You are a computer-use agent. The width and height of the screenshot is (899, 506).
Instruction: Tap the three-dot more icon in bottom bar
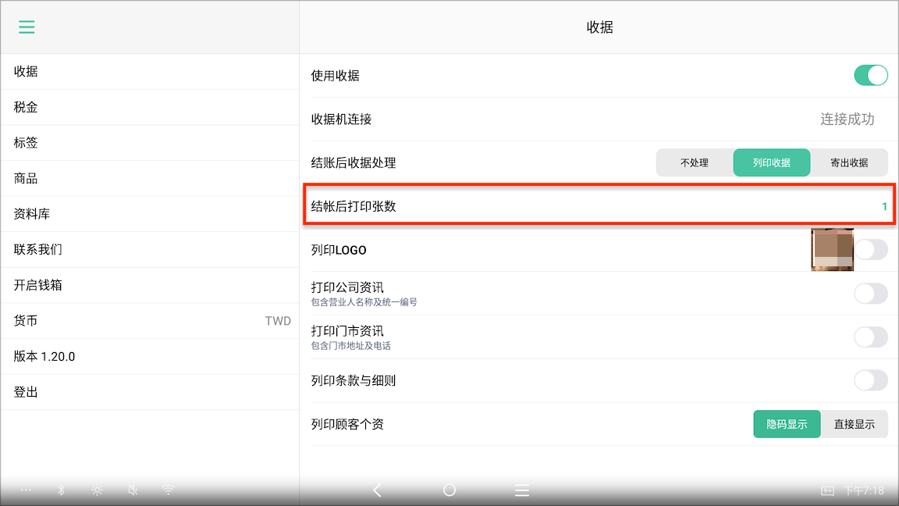coord(26,490)
